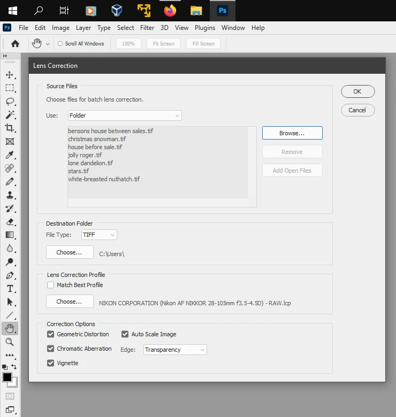Toggle Quick Mask mode
The height and width of the screenshot is (417, 396).
10,396
